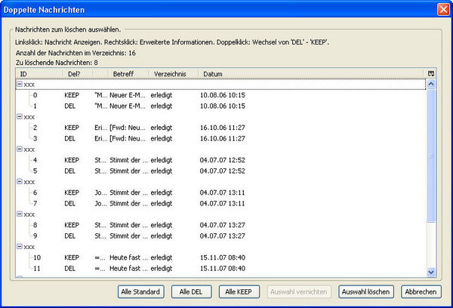Mark all messages with Alle DEL
Viewport: 453px width, 308px height.
[191, 292]
